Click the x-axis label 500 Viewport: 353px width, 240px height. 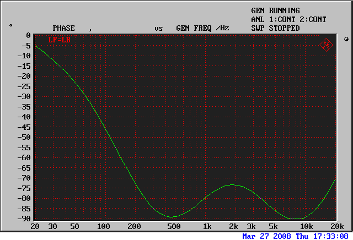(x=174, y=226)
